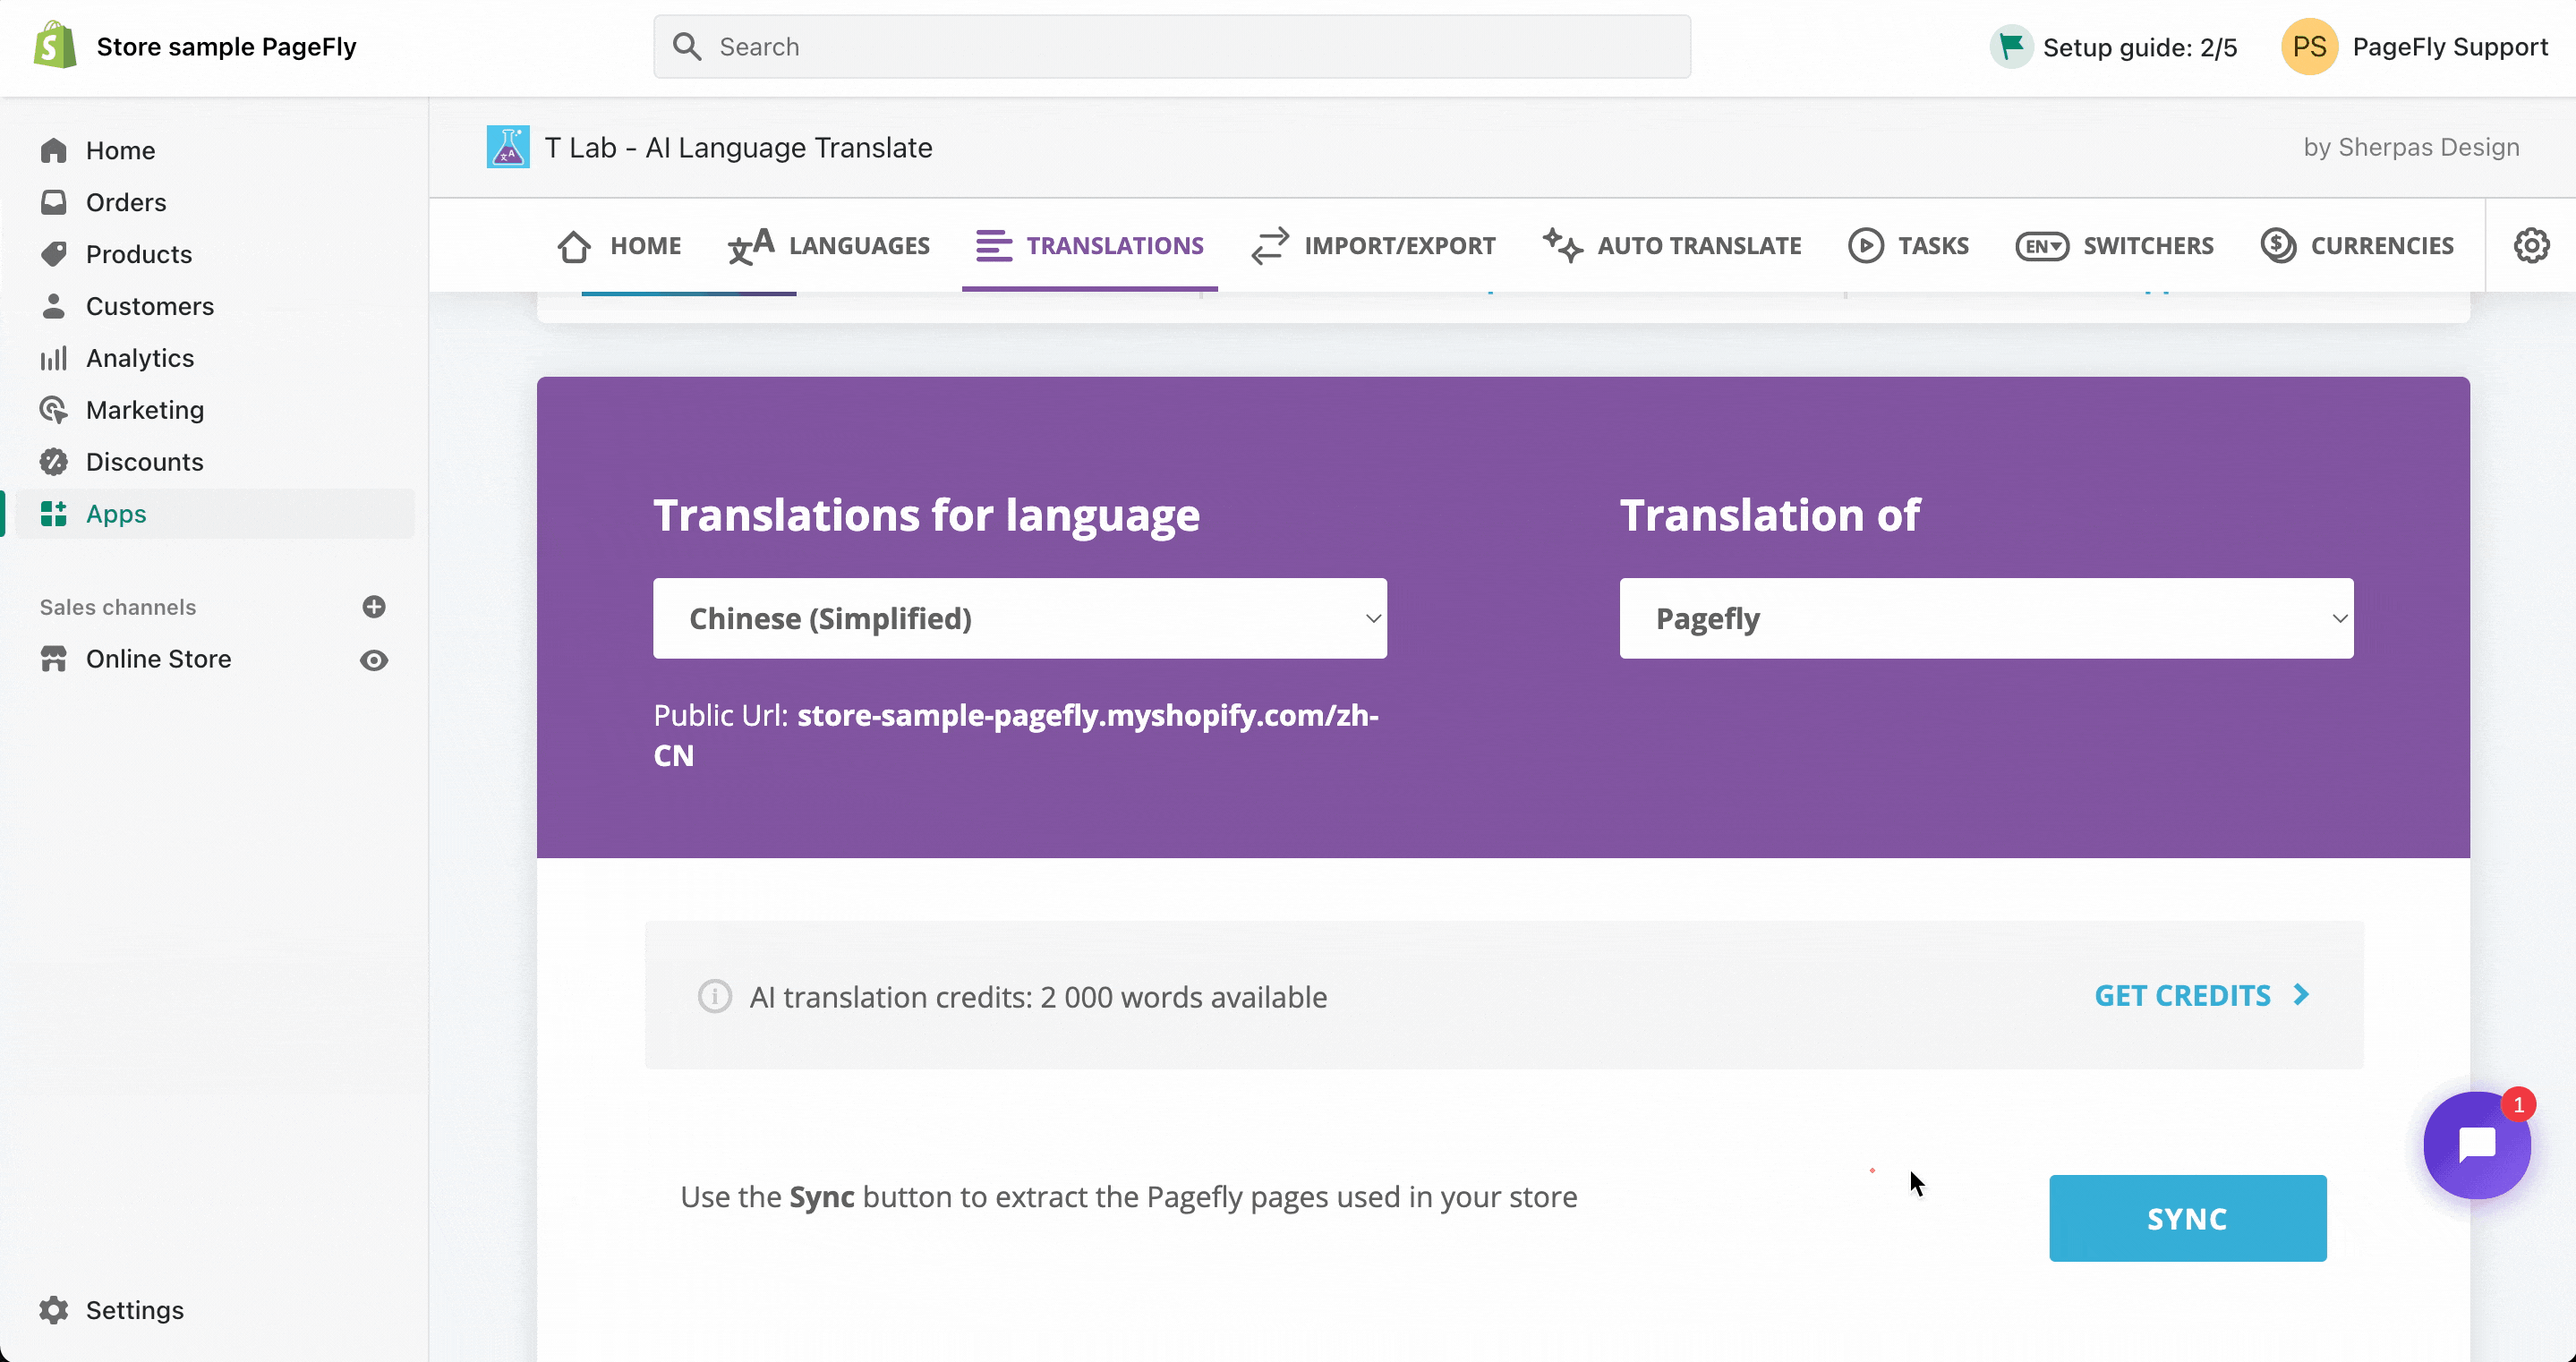Click the T Lab flask app icon
This screenshot has height=1362, width=2576.
pos(508,147)
